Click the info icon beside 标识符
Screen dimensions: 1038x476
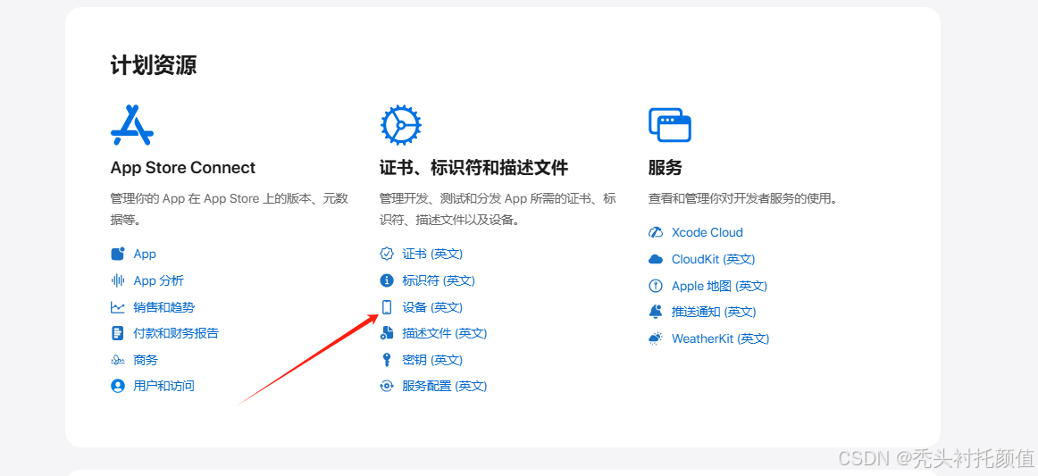click(x=387, y=280)
